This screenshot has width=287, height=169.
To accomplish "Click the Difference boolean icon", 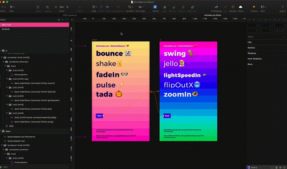I will point(192,7).
